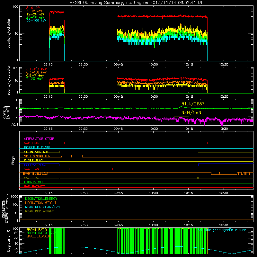Select the 0.3-0.8 MeV legend label
This screenshot has height=257, width=257.
click(37, 72)
